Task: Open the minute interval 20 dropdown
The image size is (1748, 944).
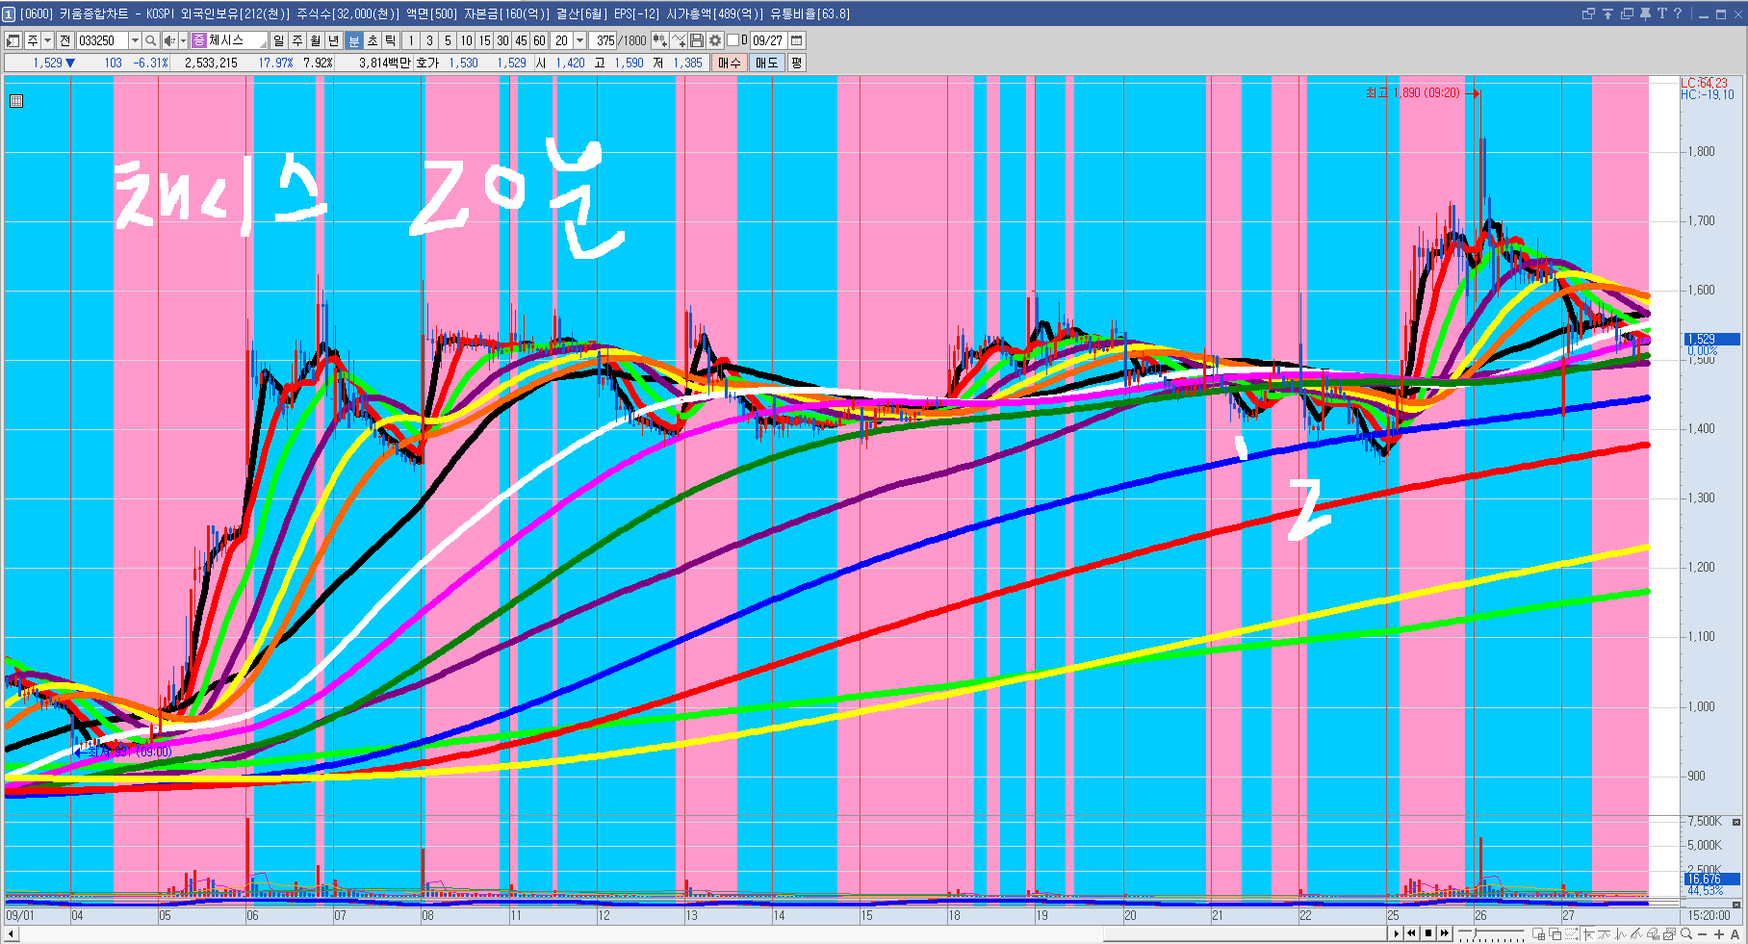Action: tap(579, 40)
